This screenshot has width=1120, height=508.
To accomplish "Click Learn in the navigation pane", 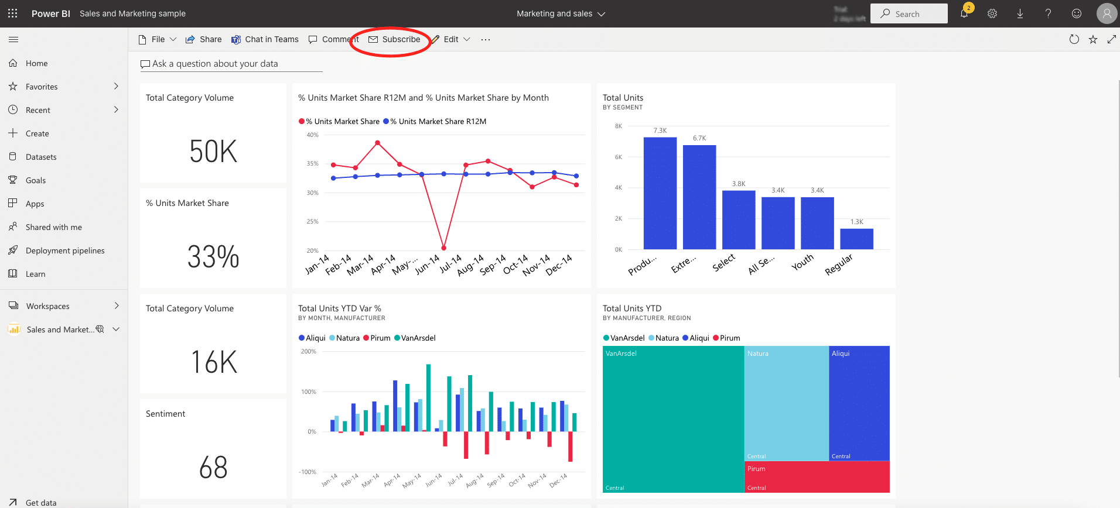I will click(x=35, y=274).
